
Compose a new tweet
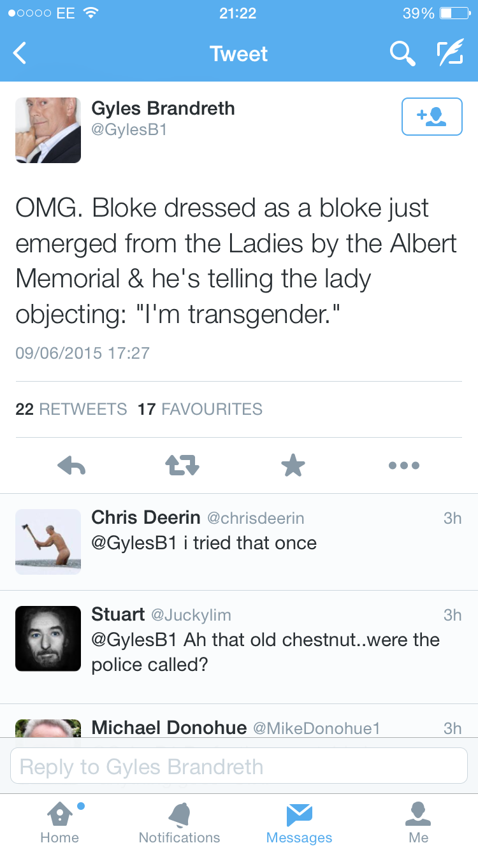(449, 54)
